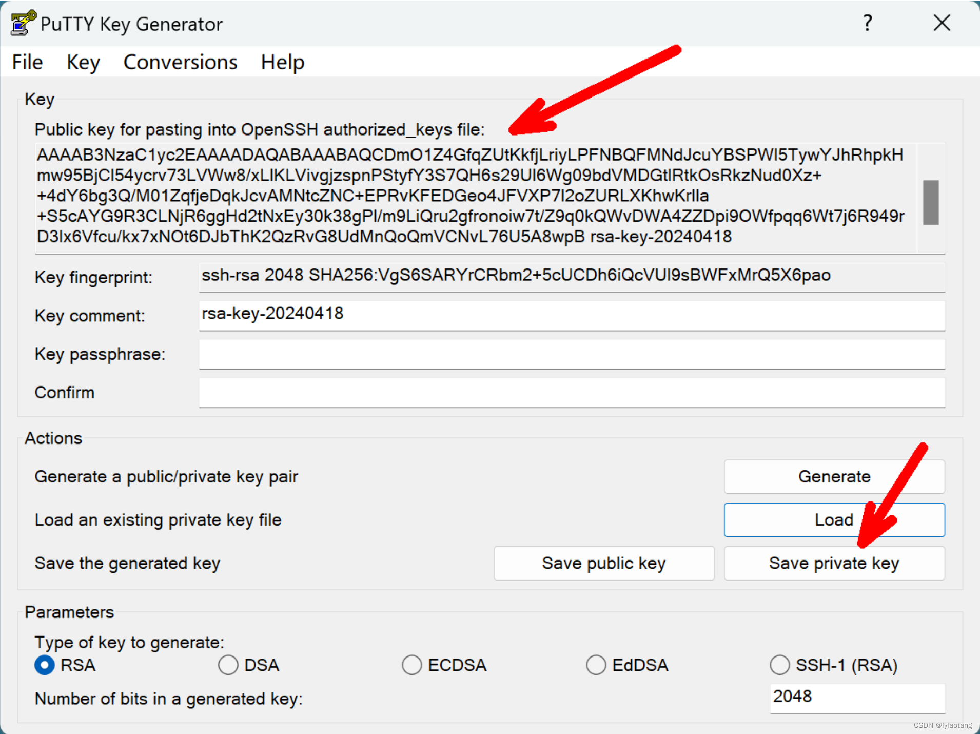Click the Generate button
Image resolution: width=980 pixels, height=734 pixels.
[x=834, y=477]
